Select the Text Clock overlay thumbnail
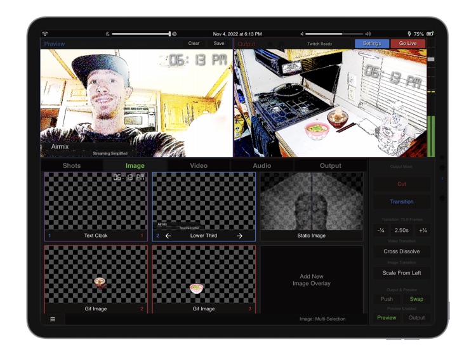 pyautogui.click(x=96, y=207)
